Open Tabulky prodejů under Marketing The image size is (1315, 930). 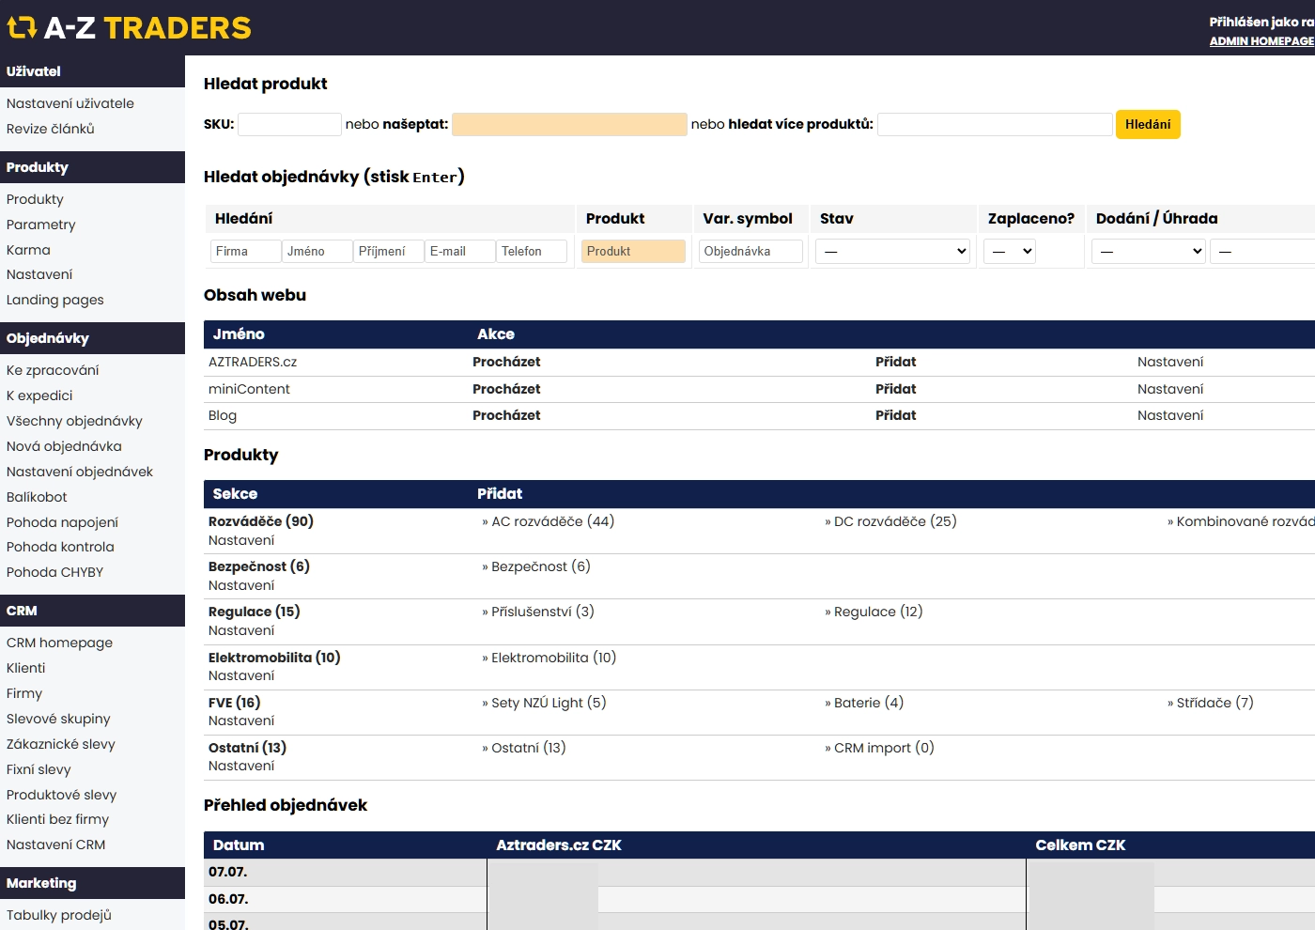click(59, 915)
